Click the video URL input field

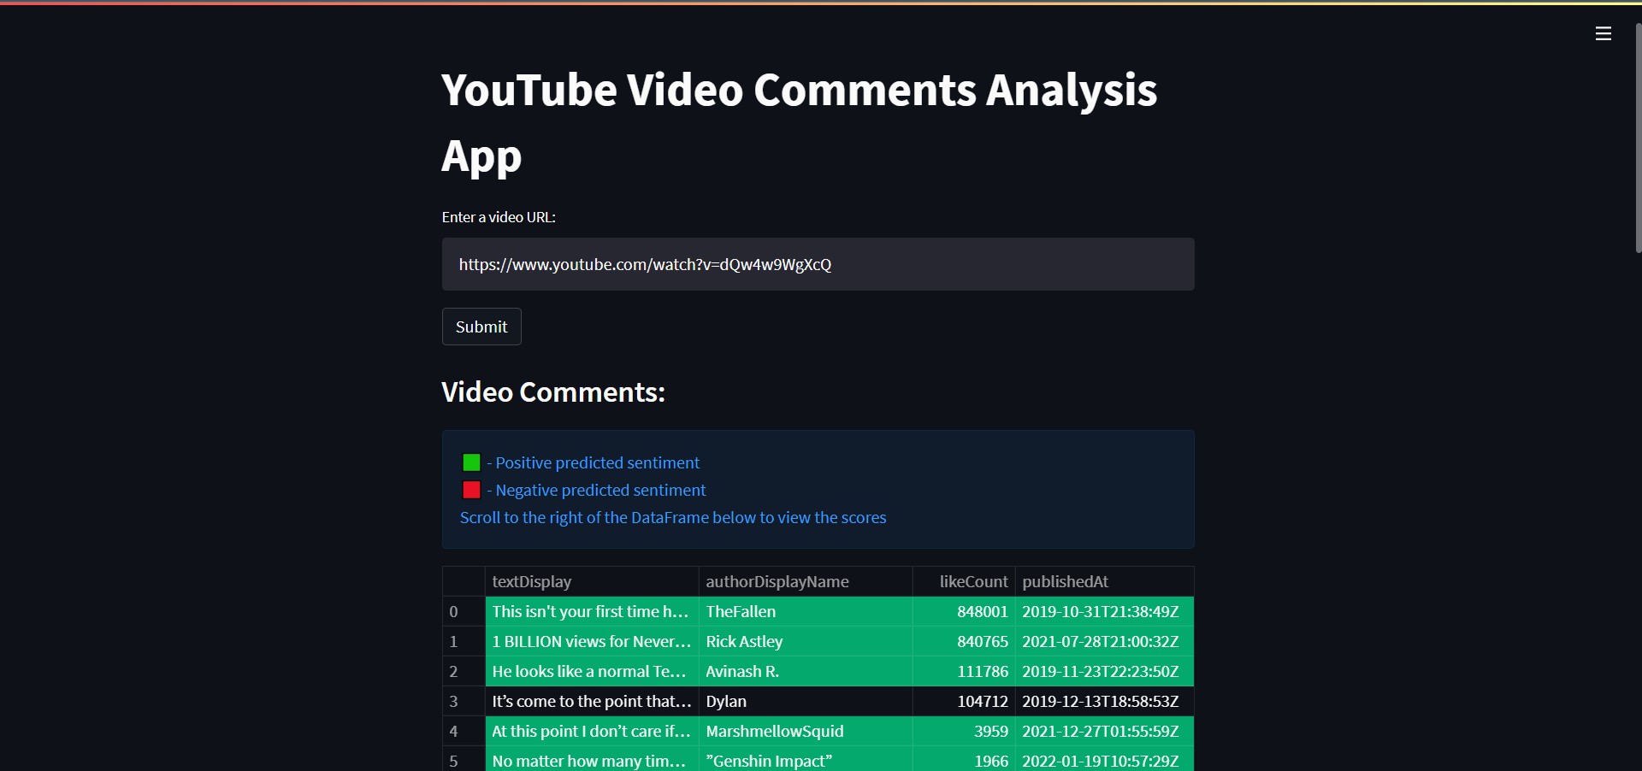point(818,264)
